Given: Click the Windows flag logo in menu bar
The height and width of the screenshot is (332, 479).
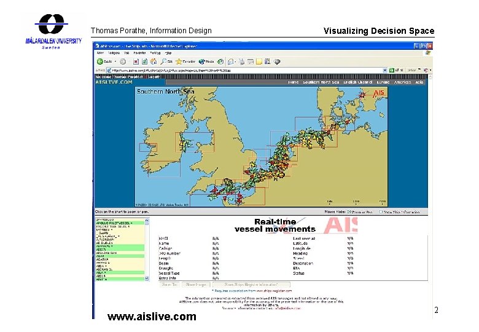Looking at the screenshot, I should (428, 53).
